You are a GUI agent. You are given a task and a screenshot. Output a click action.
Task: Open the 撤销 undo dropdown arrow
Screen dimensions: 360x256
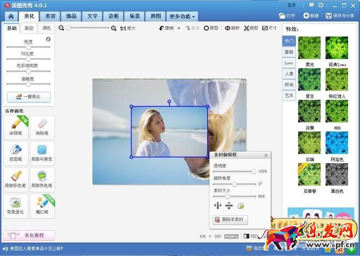(178, 28)
